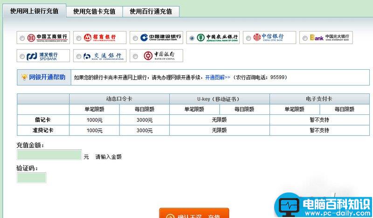Click 暂不支持 in the 准贷记卡 row
373x218 pixels.
point(319,130)
